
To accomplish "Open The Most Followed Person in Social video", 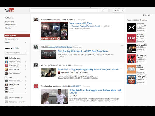I will tap(87, 26).
